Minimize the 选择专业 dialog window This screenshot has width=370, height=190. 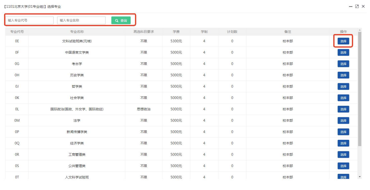pos(351,6)
